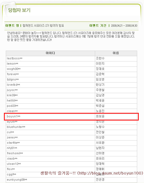Click the name 장재호

click(x=100, y=69)
